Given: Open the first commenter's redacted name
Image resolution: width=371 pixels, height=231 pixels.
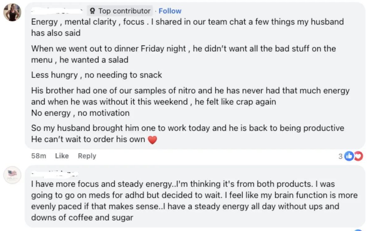Looking at the screenshot, I should point(58,11).
